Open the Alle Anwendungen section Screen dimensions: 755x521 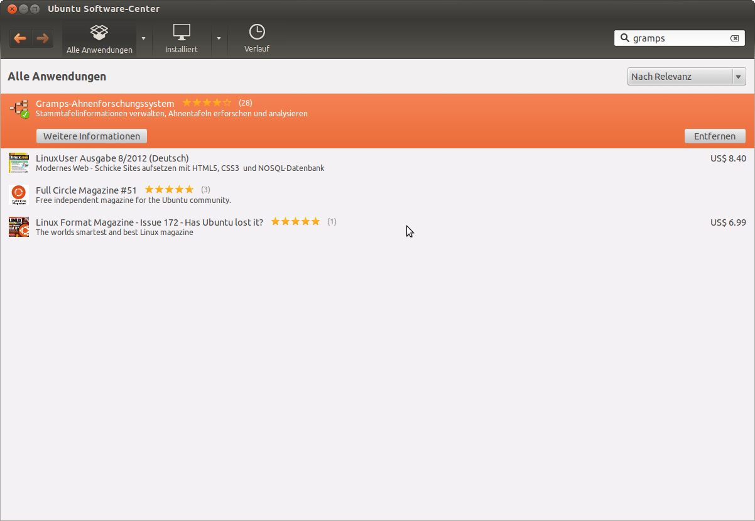pyautogui.click(x=99, y=39)
